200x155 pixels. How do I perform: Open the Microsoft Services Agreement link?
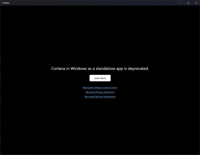[x=100, y=97]
